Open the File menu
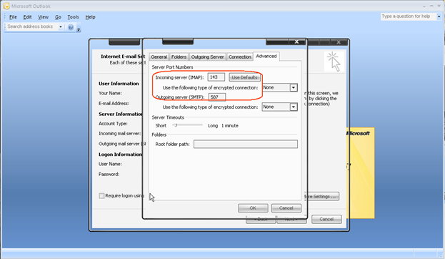Screen dimensions: 445x259 tap(13, 17)
